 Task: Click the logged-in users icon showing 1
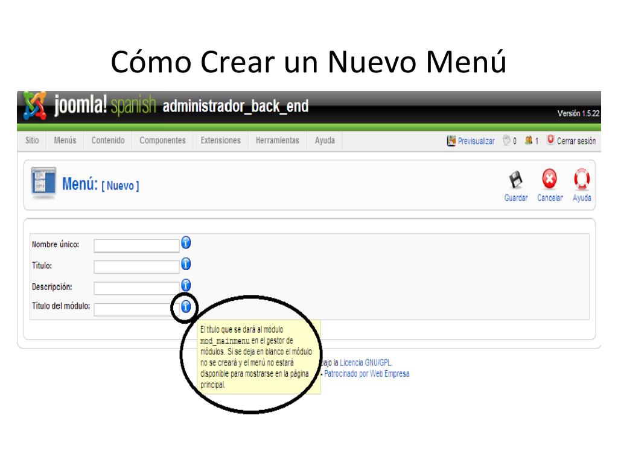529,140
